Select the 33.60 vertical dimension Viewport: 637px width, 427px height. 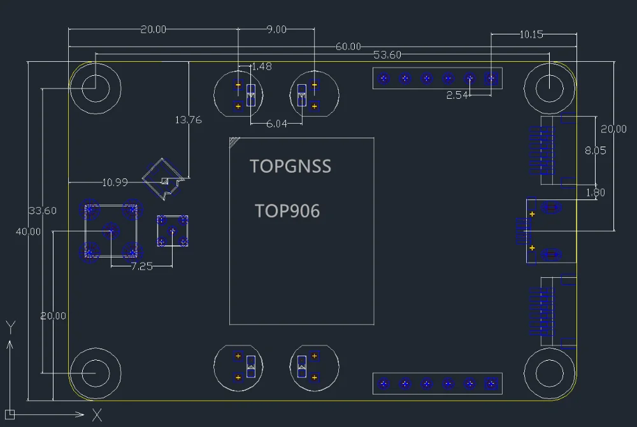[x=43, y=210]
